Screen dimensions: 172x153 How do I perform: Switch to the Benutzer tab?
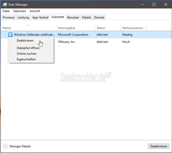point(73,17)
